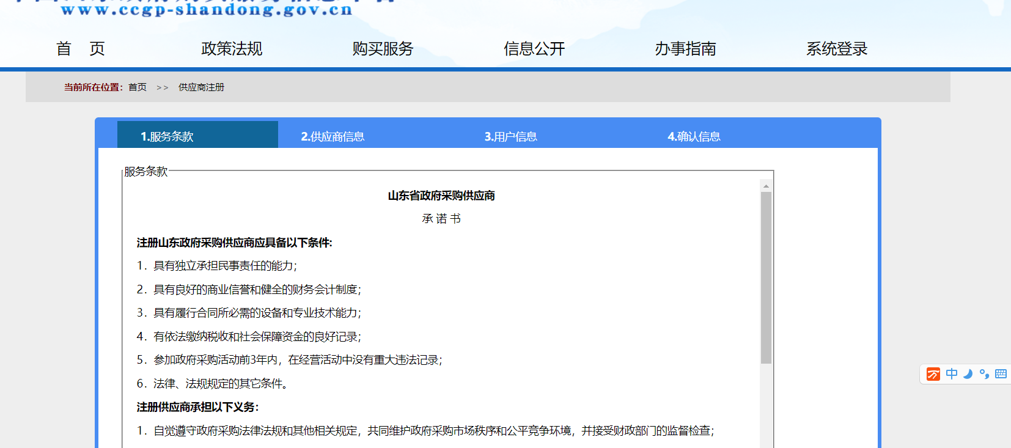Go to the 首页 navigation menu

(x=81, y=49)
